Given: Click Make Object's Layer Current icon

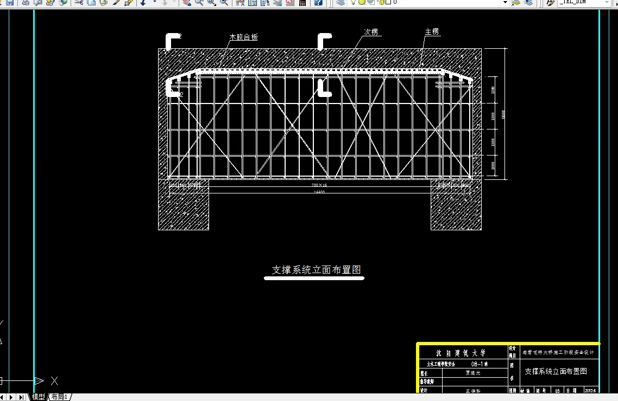Looking at the screenshot, I should point(516,2).
